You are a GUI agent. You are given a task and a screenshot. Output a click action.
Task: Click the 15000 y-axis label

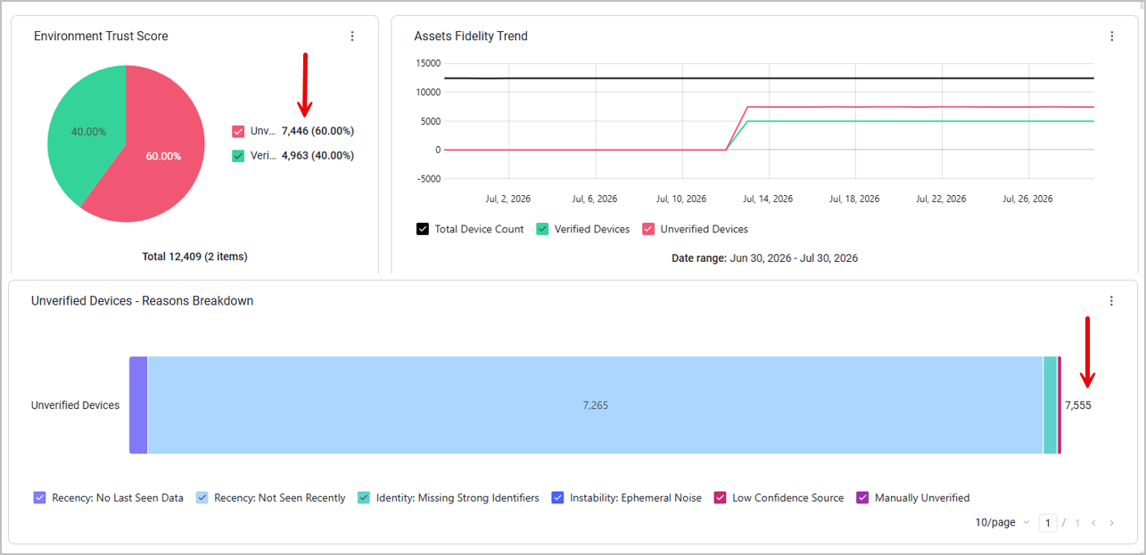click(x=428, y=63)
